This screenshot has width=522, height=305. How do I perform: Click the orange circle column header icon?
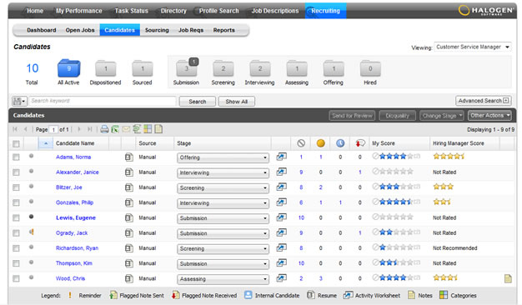(x=320, y=143)
